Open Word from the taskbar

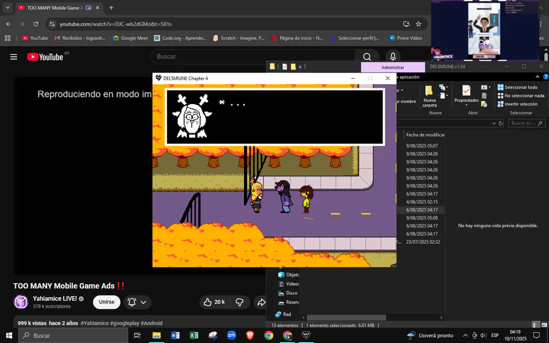(175, 335)
